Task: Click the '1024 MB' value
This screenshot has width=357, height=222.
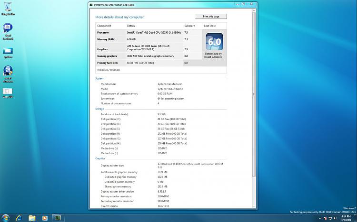Action: pyautogui.click(x=162, y=177)
